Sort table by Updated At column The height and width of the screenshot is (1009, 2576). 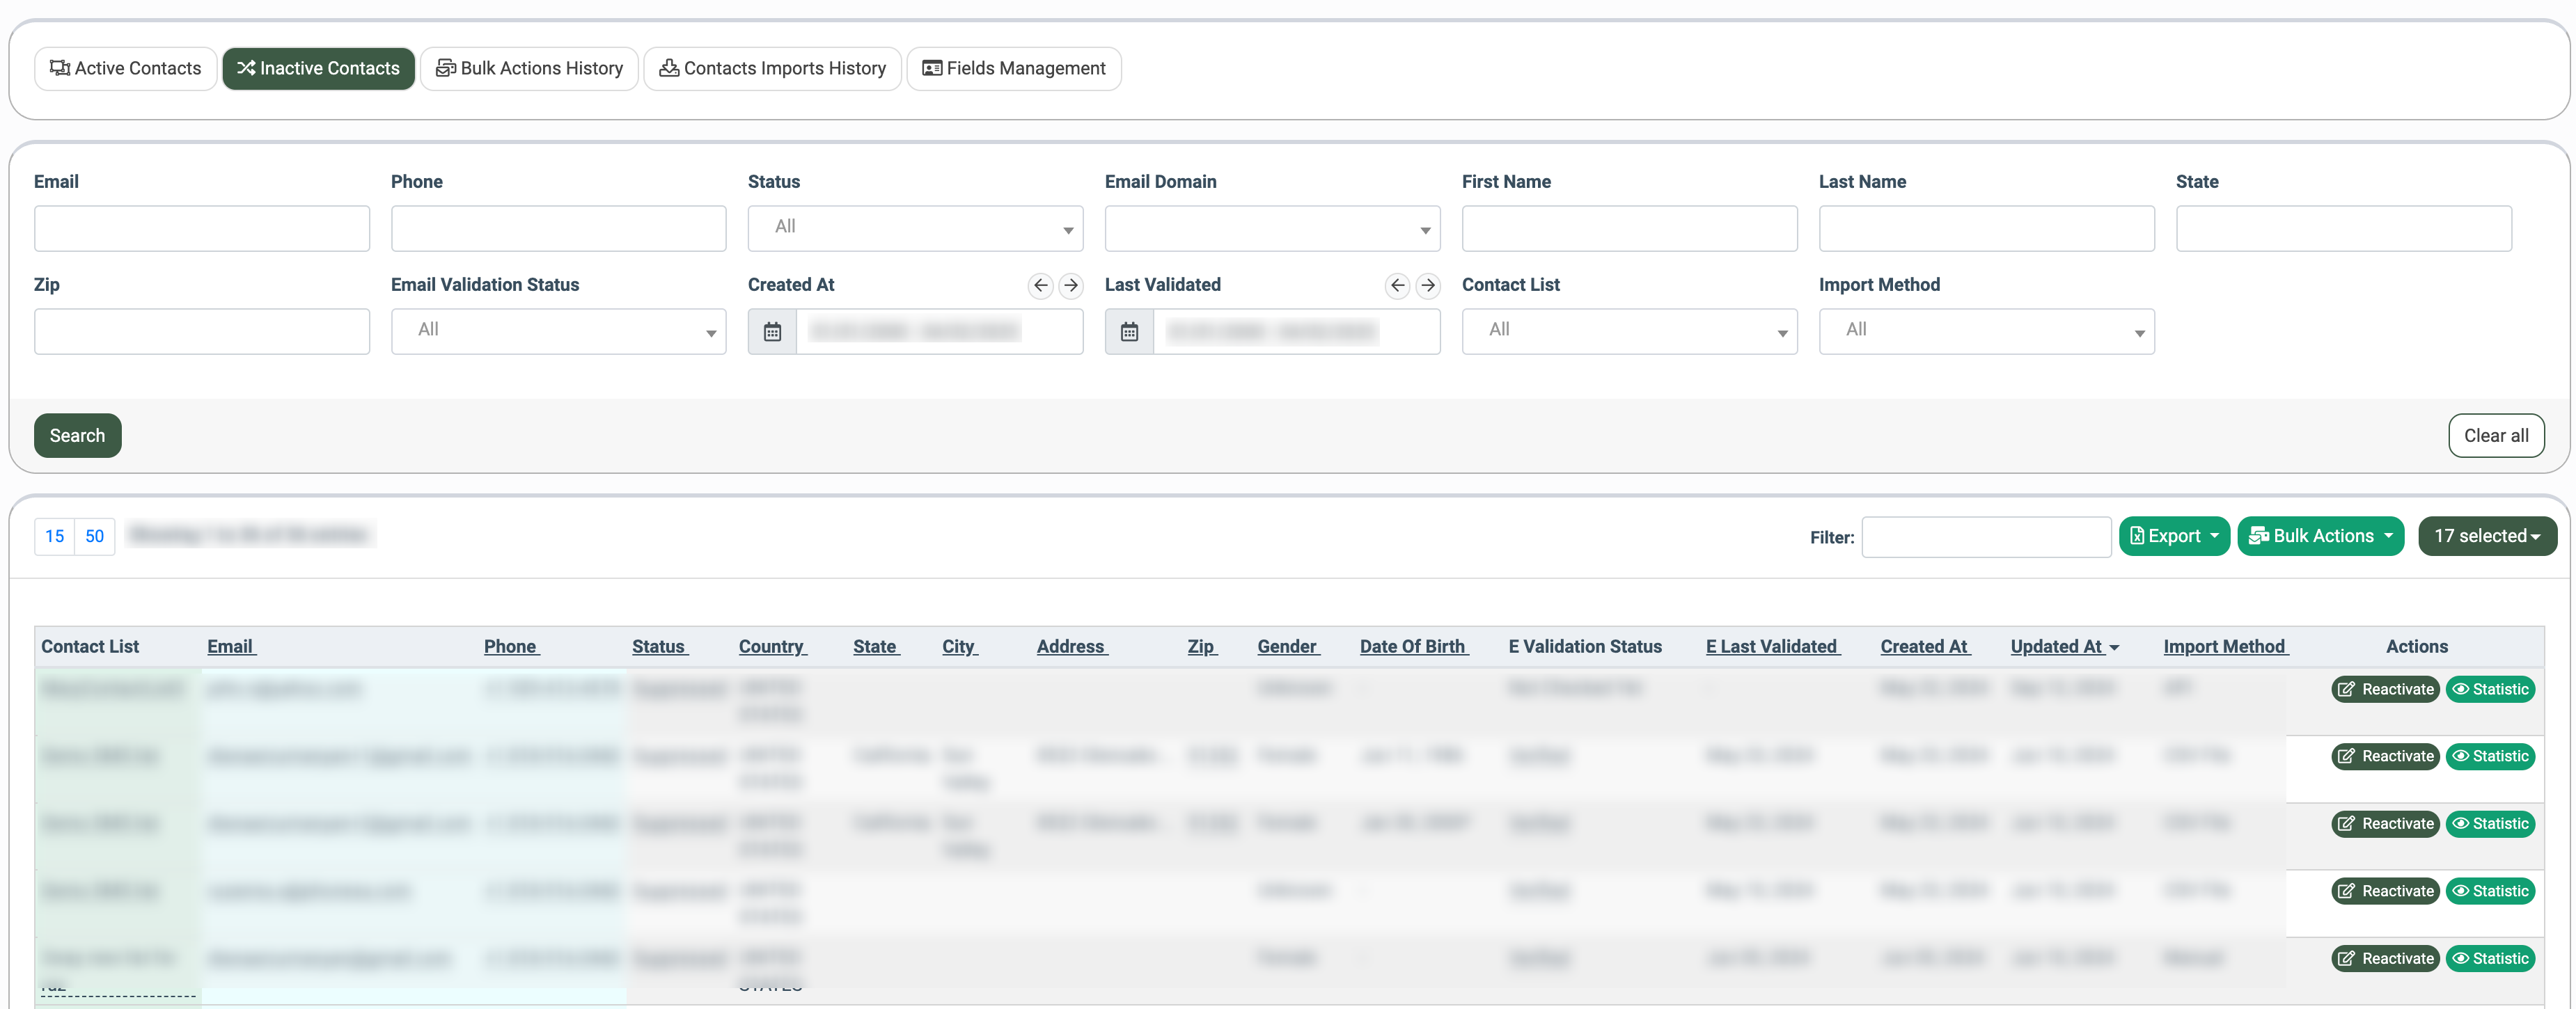click(2056, 646)
